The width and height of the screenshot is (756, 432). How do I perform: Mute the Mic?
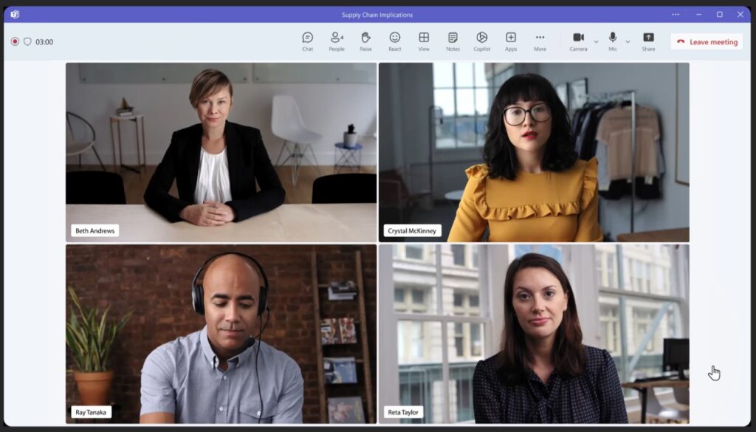(x=611, y=41)
